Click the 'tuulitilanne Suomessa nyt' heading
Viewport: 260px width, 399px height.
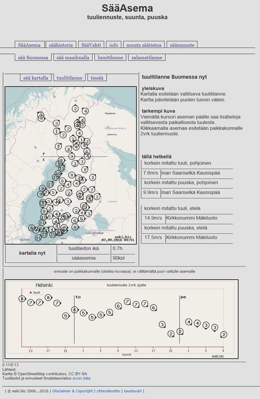pos(174,77)
